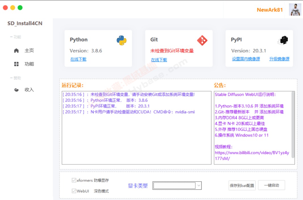The image size is (303, 200).
Task: Click the 2.Git-推荐最新版本 announcement line
Action: click(249, 112)
